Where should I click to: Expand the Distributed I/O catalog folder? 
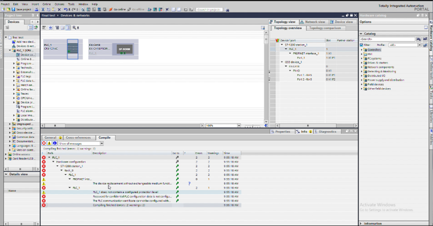362,76
